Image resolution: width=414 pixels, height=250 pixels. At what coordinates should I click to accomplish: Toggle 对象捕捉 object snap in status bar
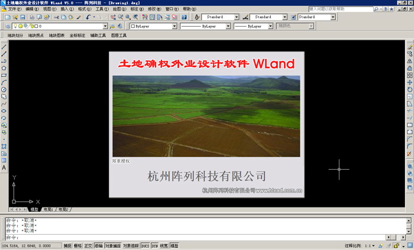click(x=113, y=245)
